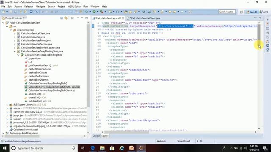Click the Windows Start button
Viewport: 271px width, 152px height.
pos(5,148)
